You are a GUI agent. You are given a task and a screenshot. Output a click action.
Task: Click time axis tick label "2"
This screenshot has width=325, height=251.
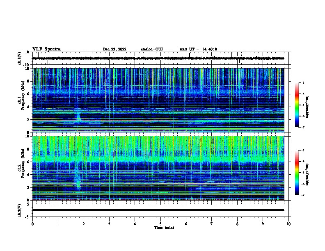click(x=84, y=224)
